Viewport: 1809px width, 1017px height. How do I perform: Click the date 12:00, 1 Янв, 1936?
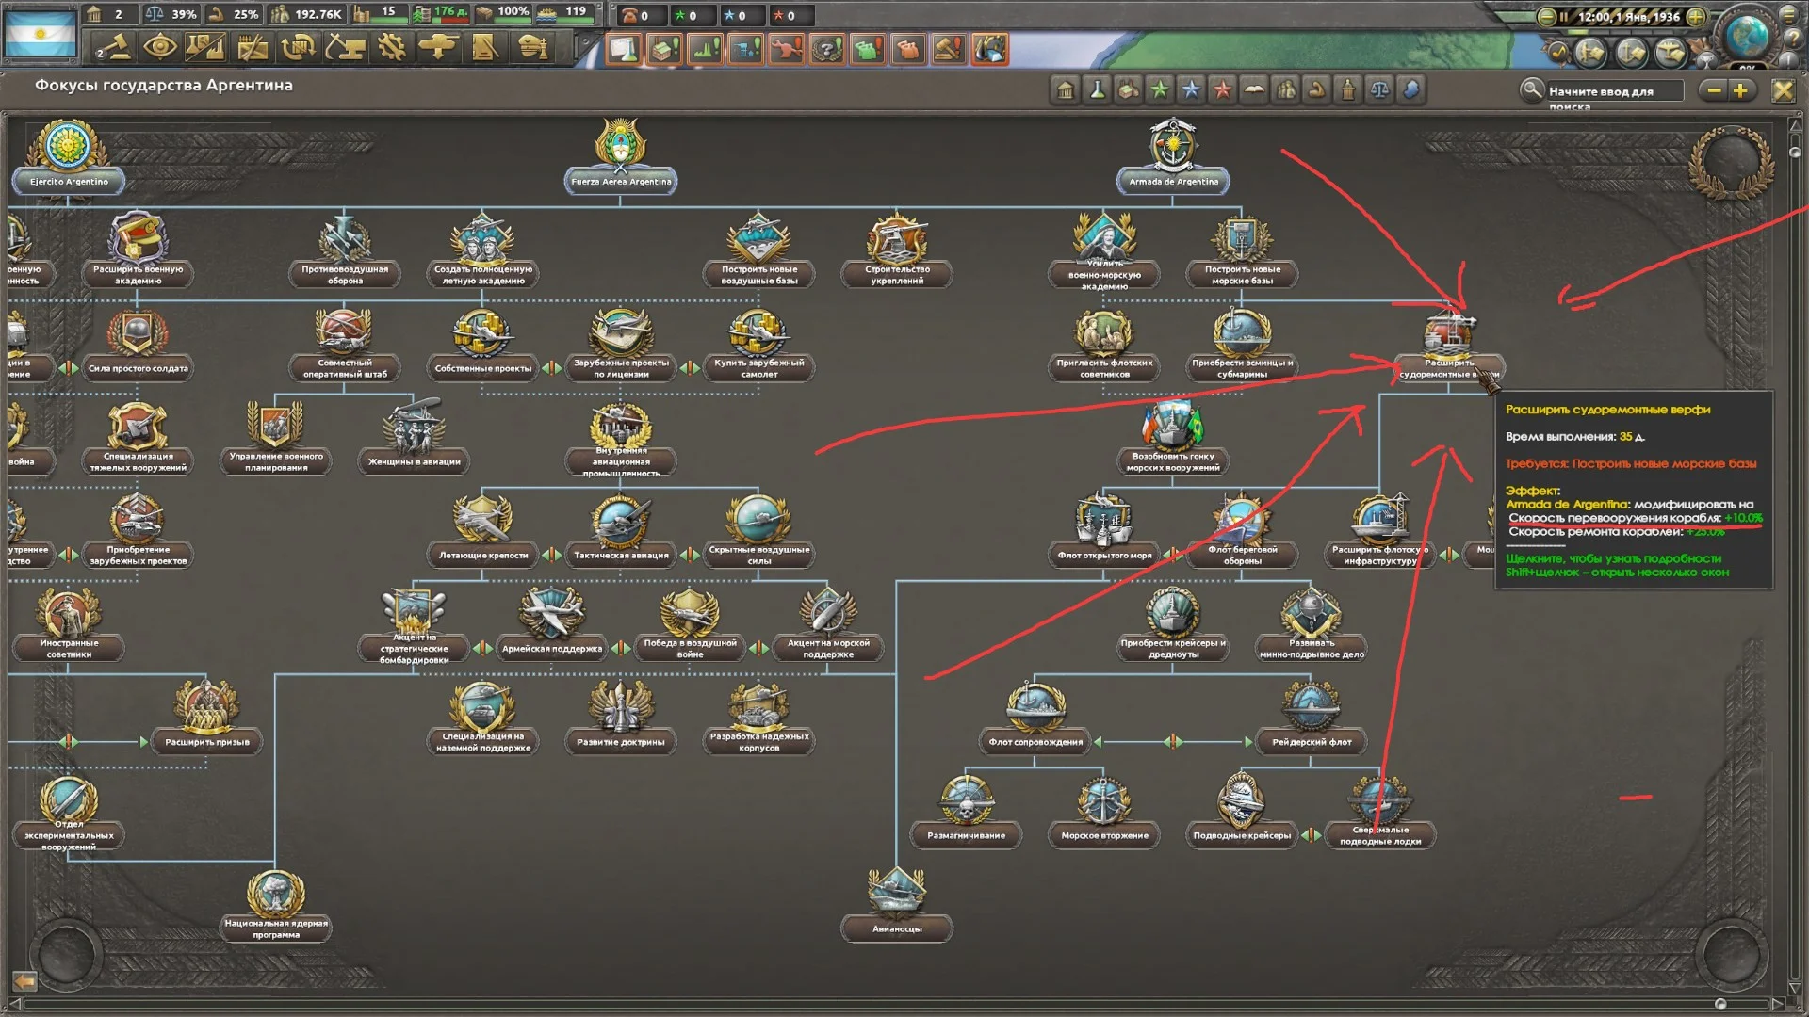point(1628,16)
